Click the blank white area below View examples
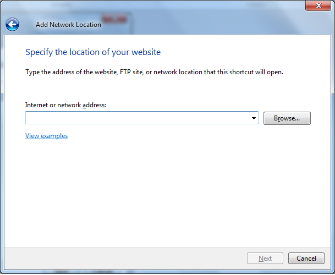Image resolution: width=335 pixels, height=275 pixels. (x=165, y=193)
